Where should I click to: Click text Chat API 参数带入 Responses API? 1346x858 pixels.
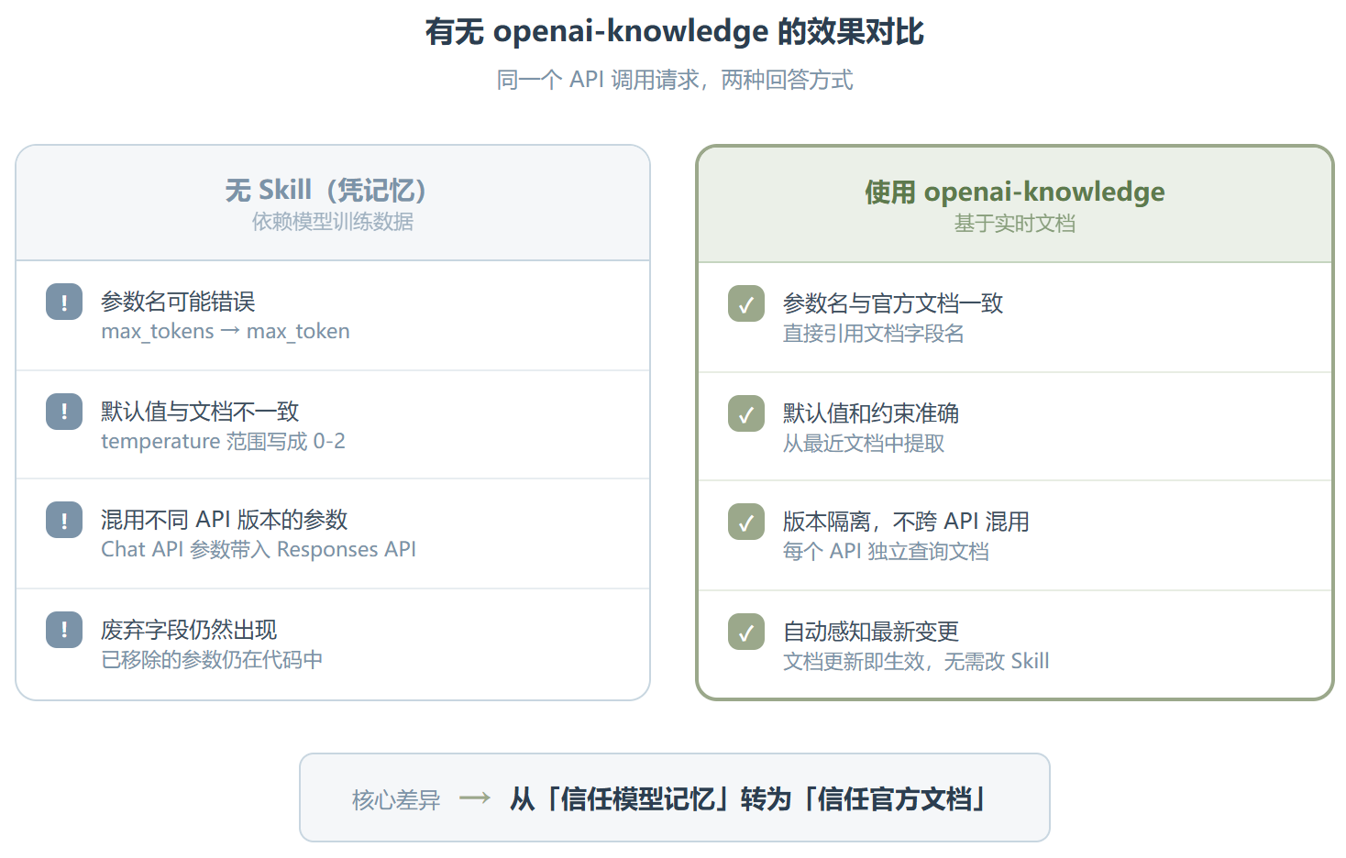point(259,550)
